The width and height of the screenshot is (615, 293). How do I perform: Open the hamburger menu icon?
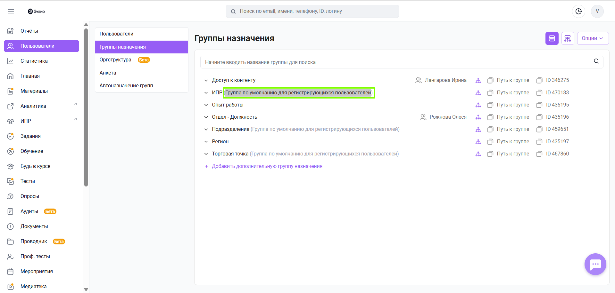pos(11,12)
